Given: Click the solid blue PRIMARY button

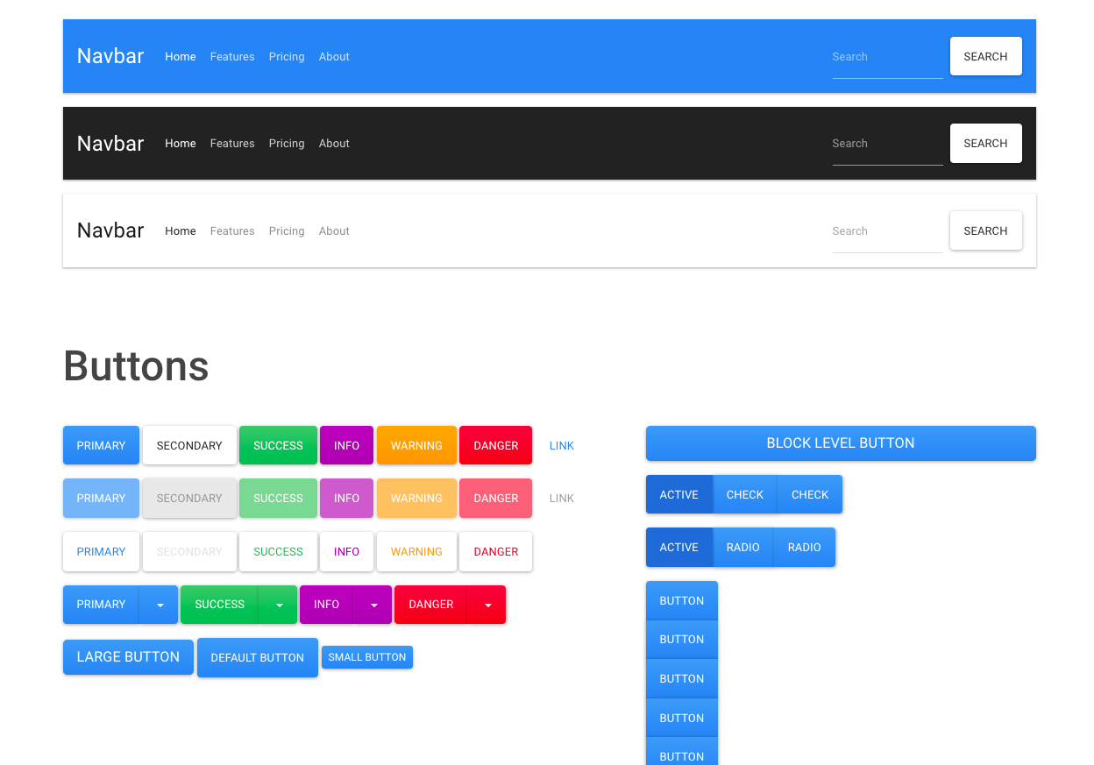Looking at the screenshot, I should click(x=101, y=445).
